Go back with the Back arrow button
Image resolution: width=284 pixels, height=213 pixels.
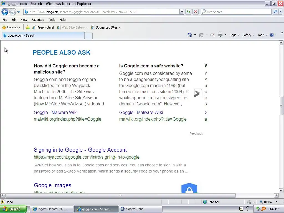point(5,12)
